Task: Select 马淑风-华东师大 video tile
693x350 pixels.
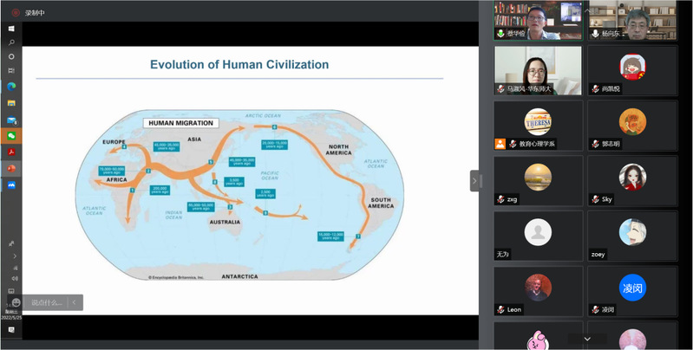Action: click(538, 71)
